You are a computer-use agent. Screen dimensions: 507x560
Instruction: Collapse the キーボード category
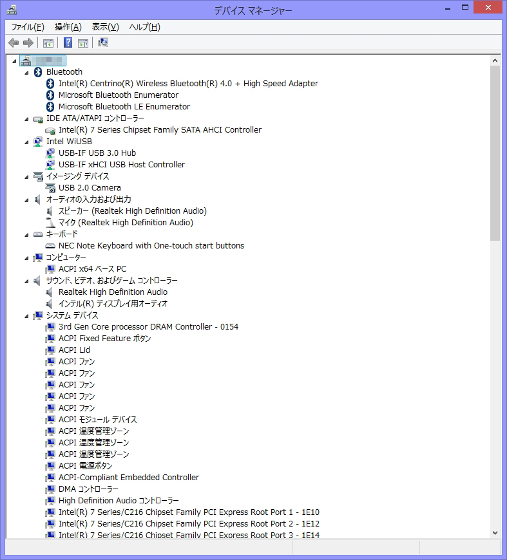26,235
